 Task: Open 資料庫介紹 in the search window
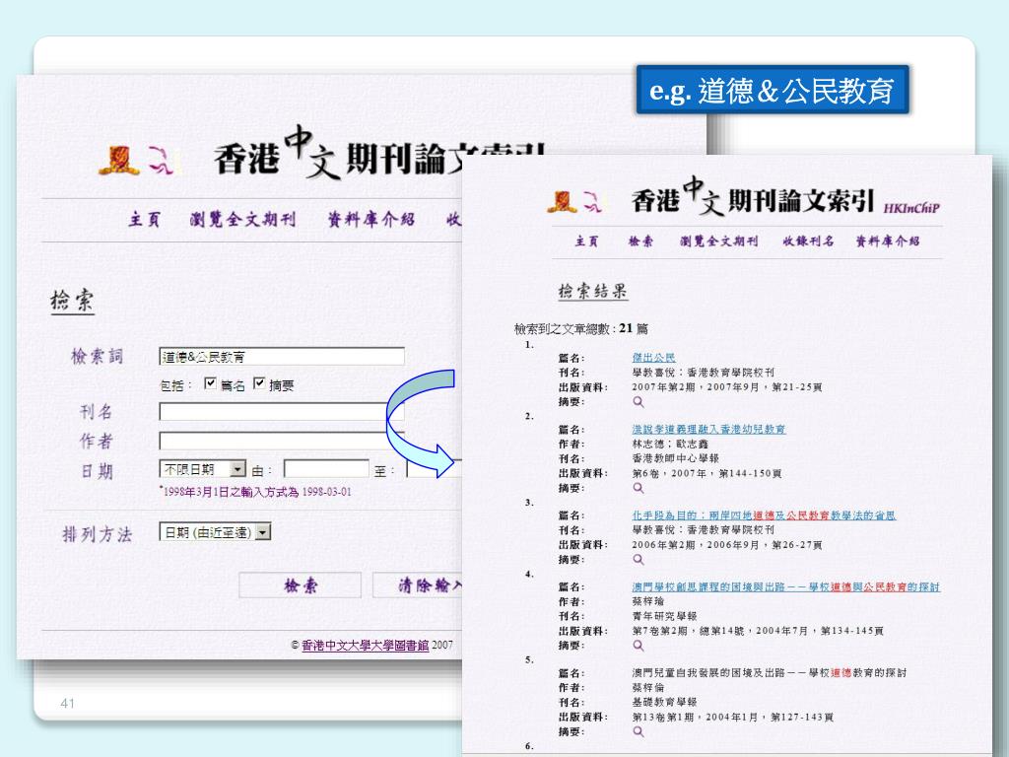pyautogui.click(x=371, y=220)
